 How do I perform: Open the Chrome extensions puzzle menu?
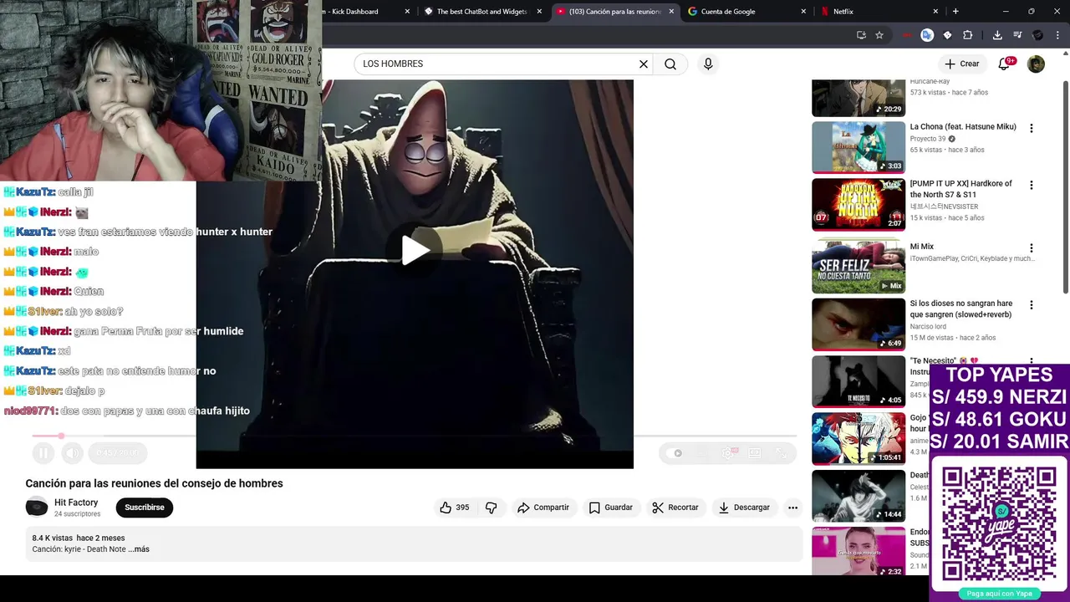[x=968, y=35]
